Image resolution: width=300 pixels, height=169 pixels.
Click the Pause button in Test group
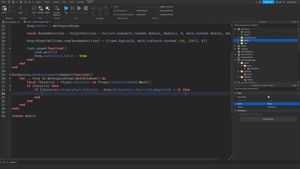point(72,8)
